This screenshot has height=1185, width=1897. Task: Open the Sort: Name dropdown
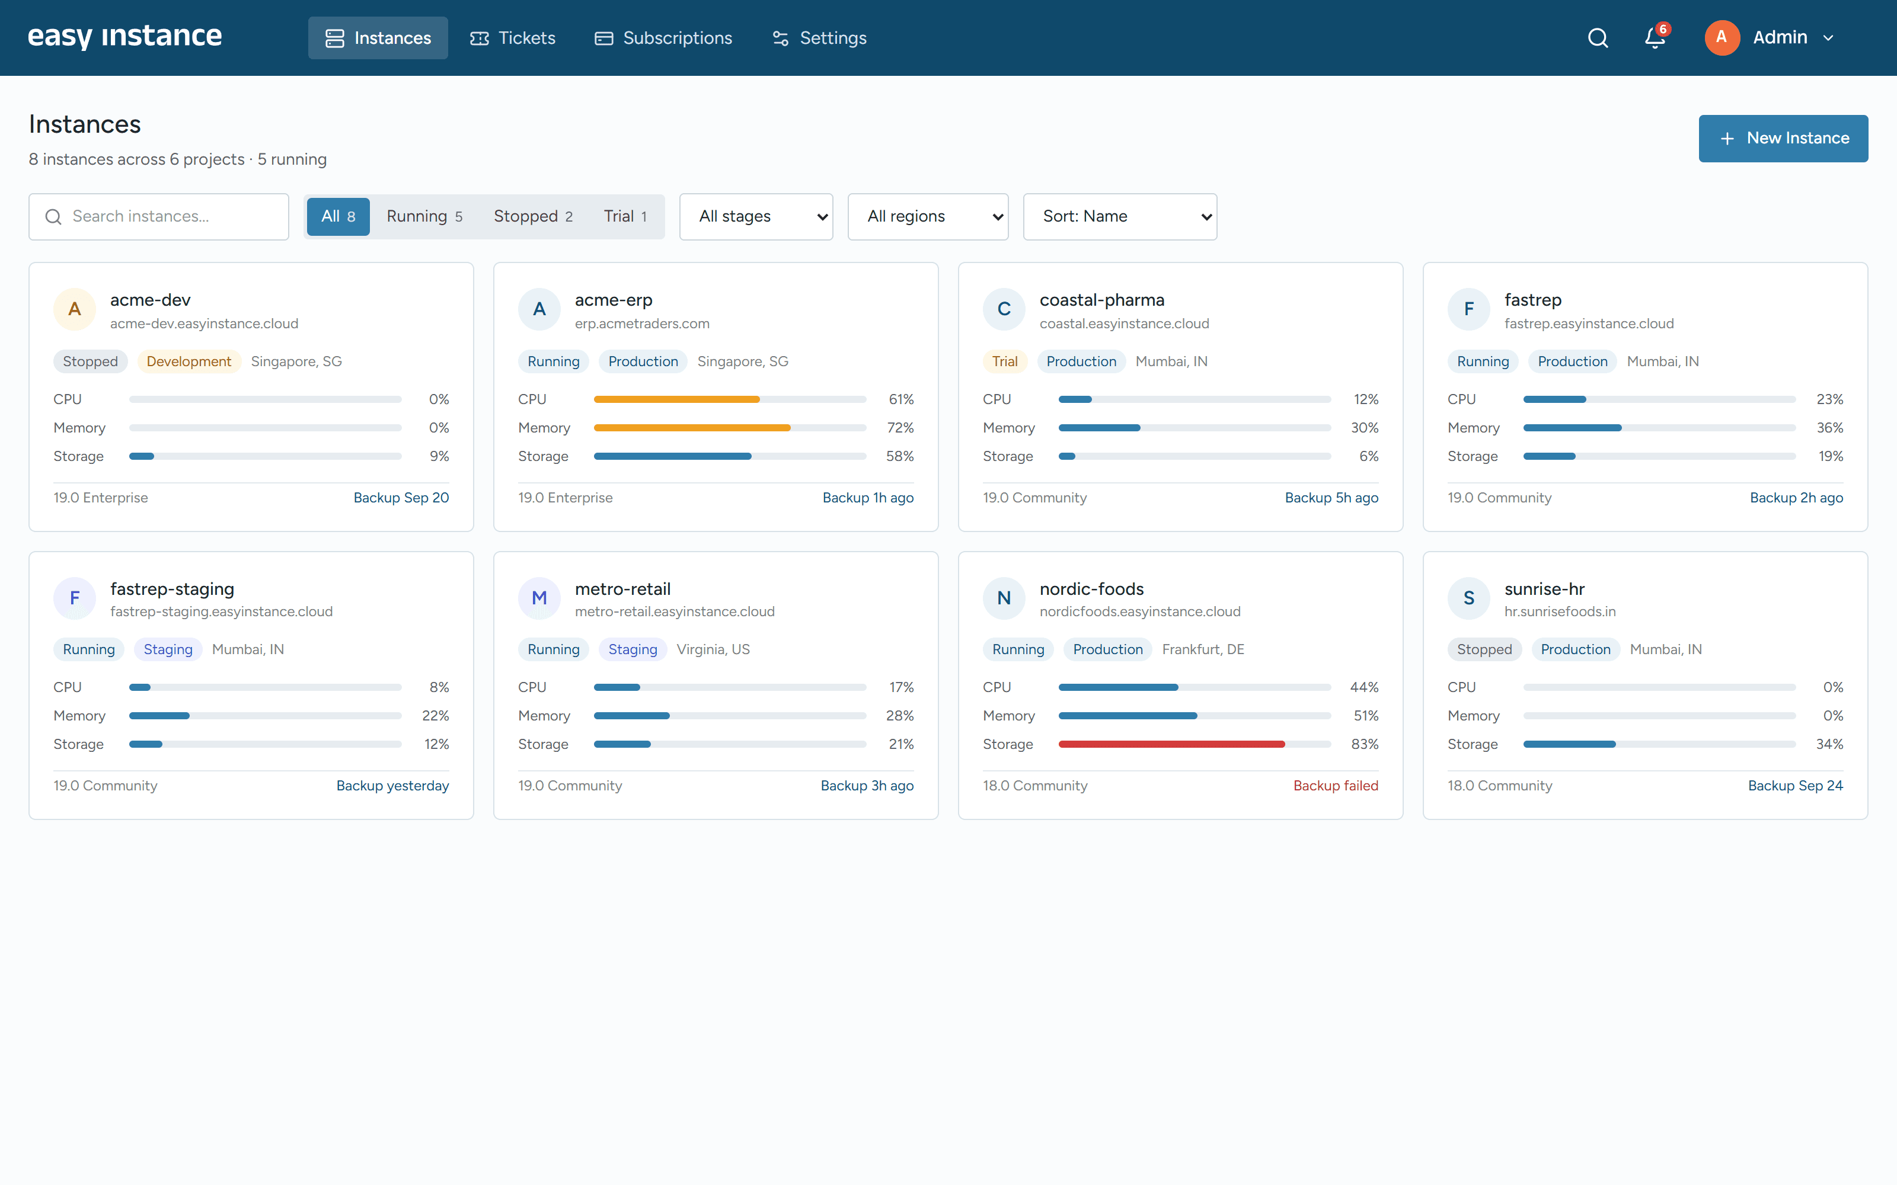(1119, 216)
